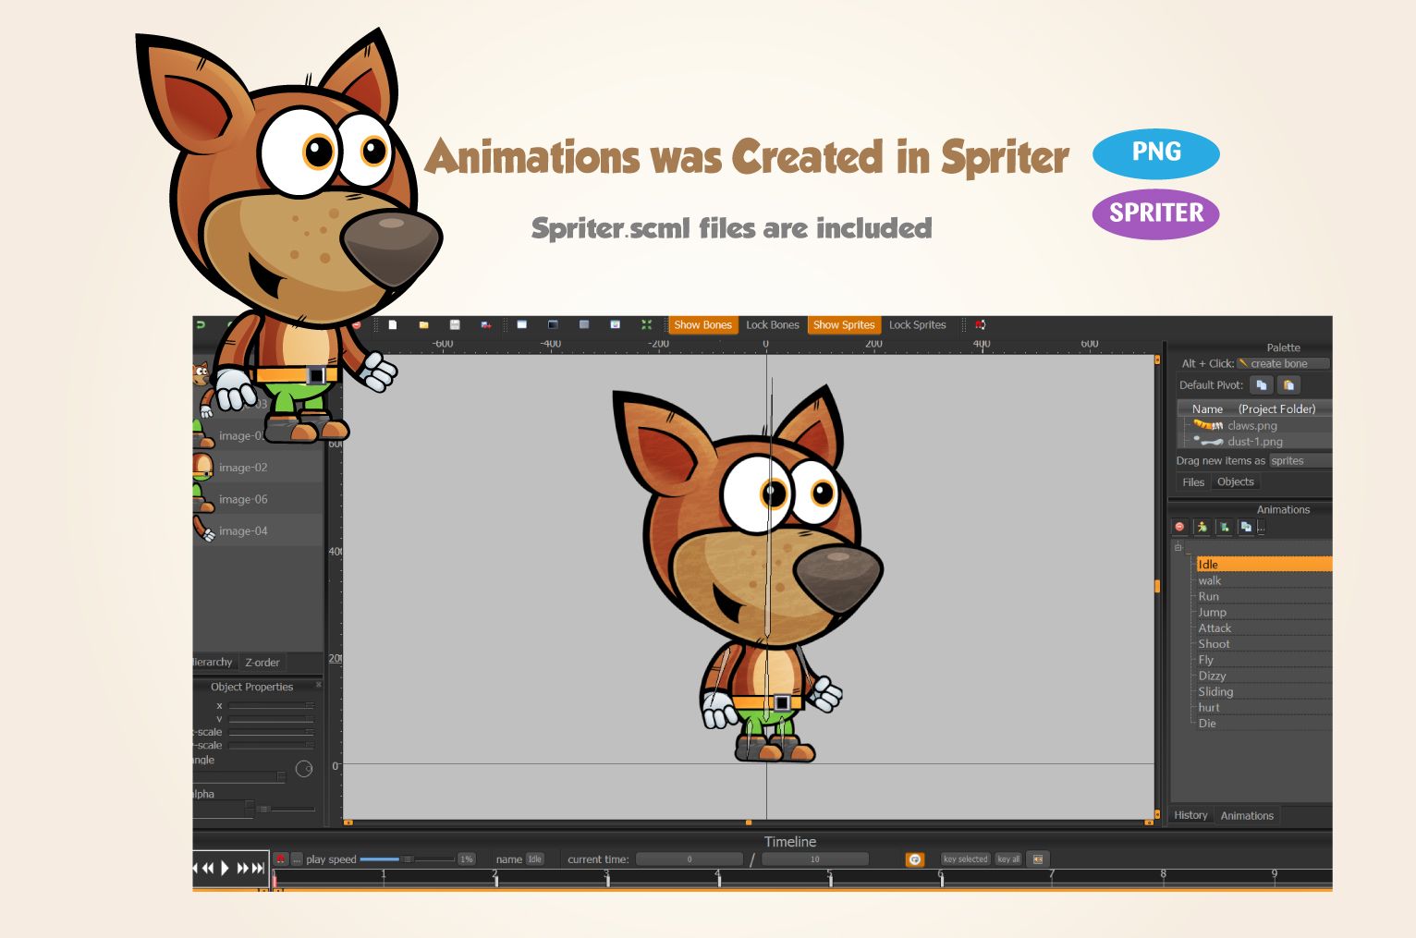Toggle the Show Sprites button
Image resolution: width=1416 pixels, height=938 pixels.
click(843, 324)
